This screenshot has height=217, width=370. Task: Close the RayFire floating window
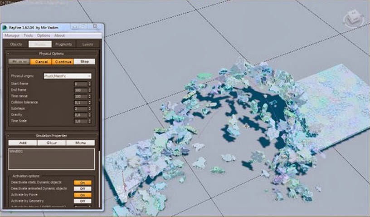tap(95, 26)
